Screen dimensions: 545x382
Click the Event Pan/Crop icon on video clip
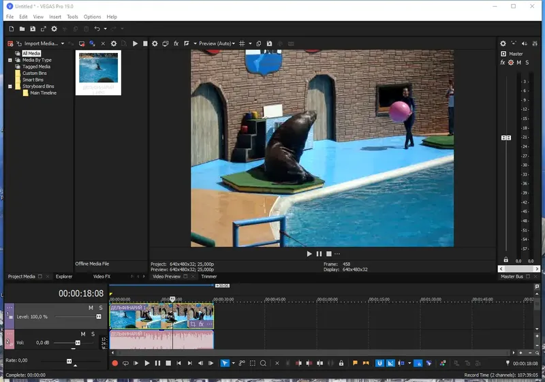[193, 324]
